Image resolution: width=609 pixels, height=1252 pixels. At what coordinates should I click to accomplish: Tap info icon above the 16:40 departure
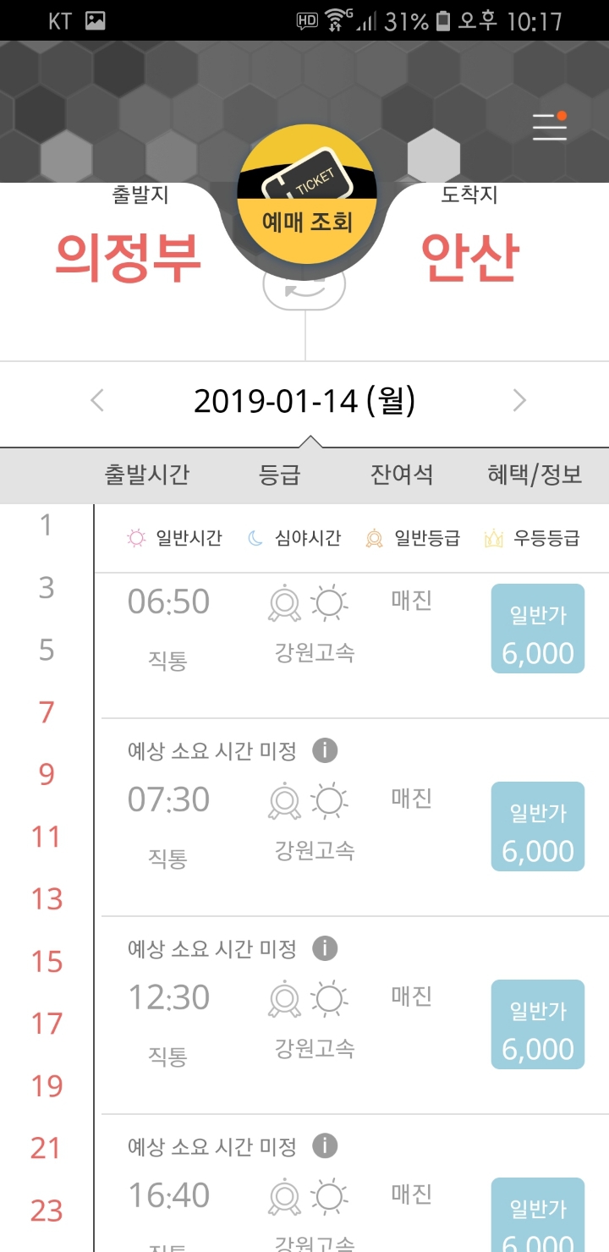tap(325, 1146)
